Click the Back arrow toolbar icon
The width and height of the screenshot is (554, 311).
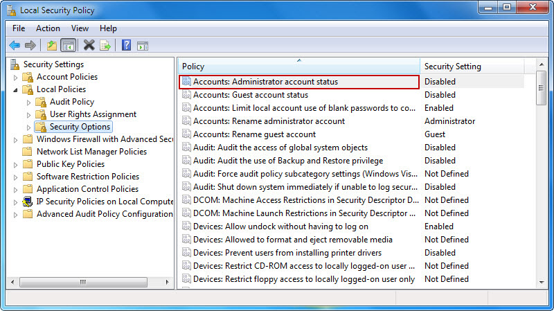pyautogui.click(x=15, y=46)
